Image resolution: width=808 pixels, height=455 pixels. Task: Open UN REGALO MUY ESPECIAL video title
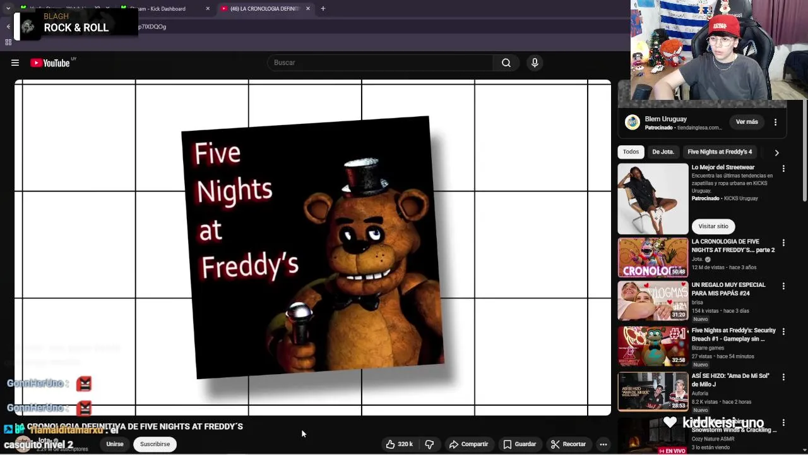728,289
